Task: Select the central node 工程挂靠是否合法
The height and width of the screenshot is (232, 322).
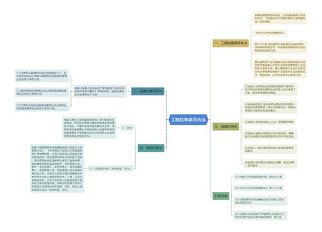Action: tap(188, 120)
